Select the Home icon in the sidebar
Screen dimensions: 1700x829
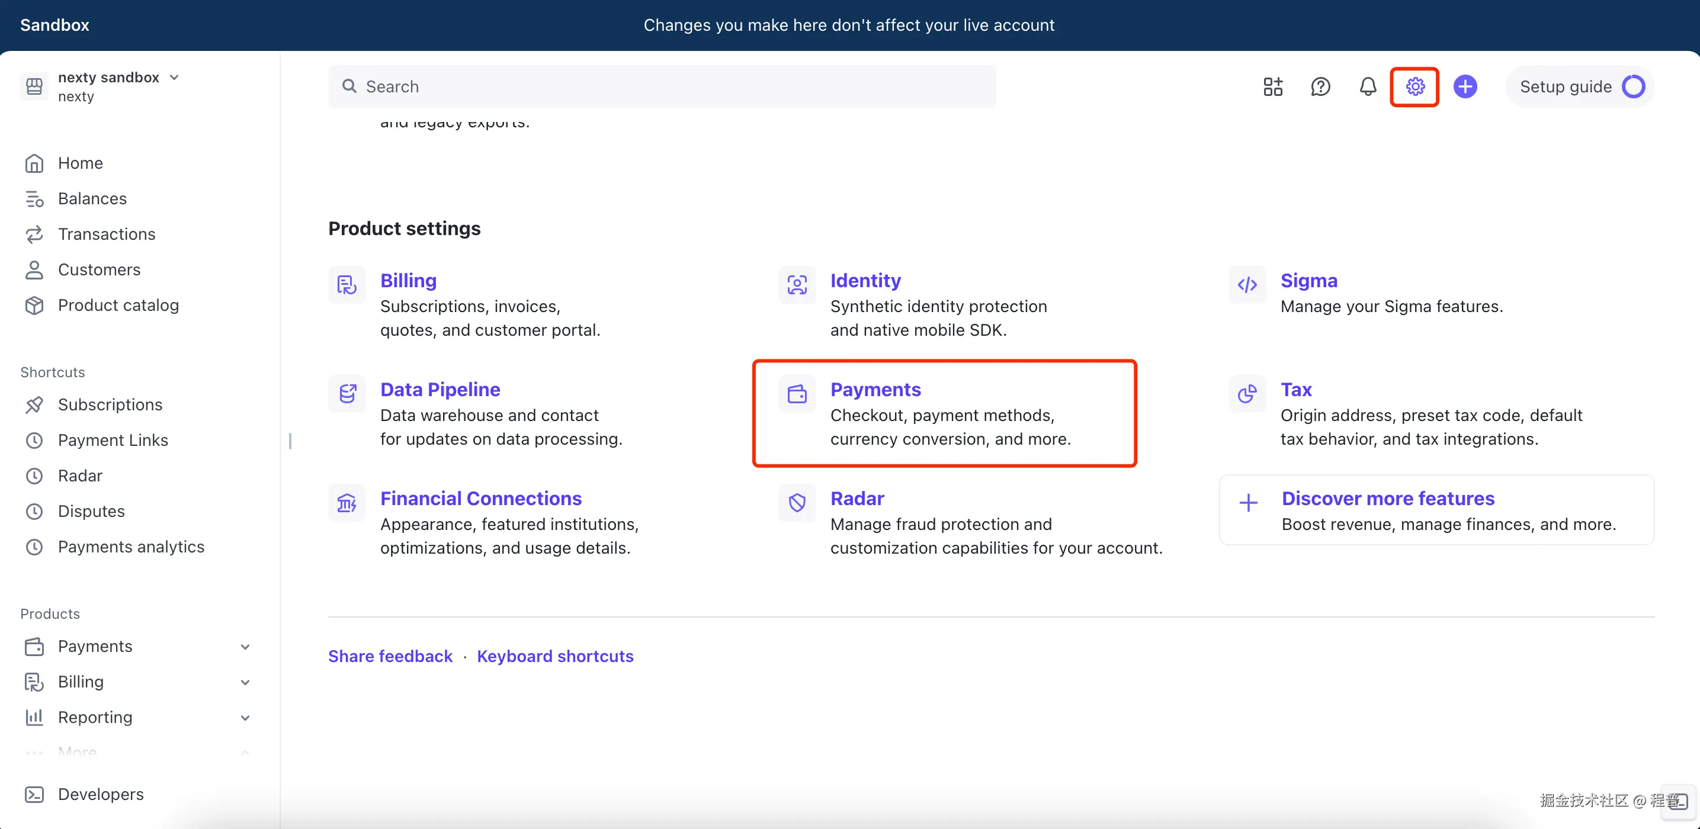(x=34, y=163)
